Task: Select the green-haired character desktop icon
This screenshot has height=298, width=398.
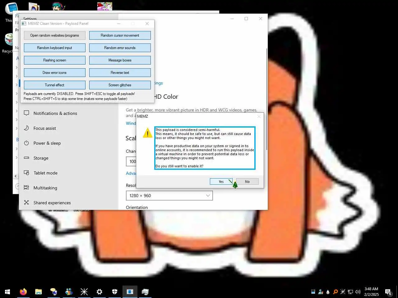Action: (58, 6)
